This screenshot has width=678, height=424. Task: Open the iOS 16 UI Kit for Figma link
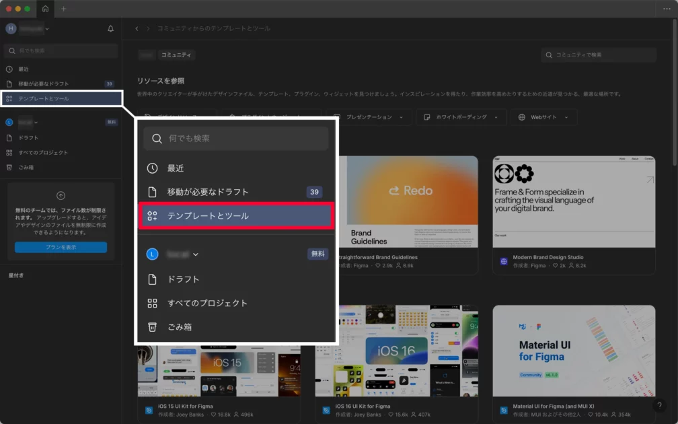tap(362, 407)
